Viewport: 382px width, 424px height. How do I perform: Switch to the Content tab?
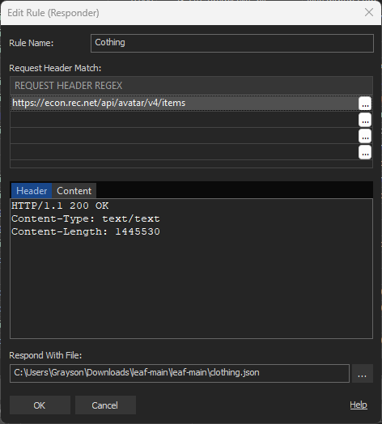point(74,191)
